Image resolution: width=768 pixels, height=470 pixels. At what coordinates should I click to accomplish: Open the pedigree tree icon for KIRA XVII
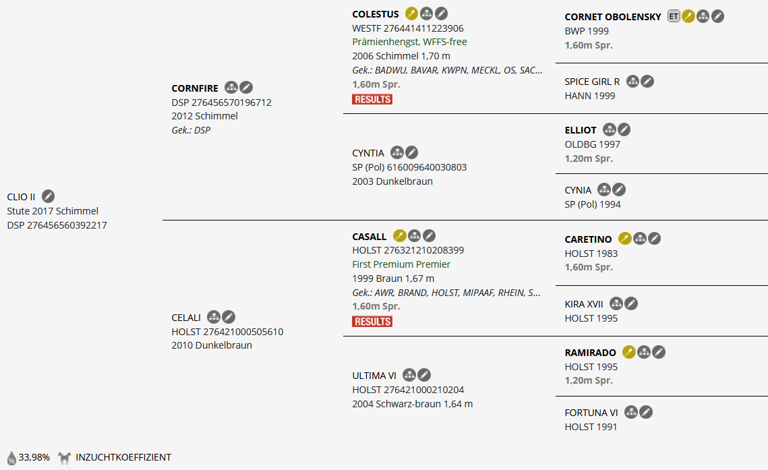click(x=616, y=303)
